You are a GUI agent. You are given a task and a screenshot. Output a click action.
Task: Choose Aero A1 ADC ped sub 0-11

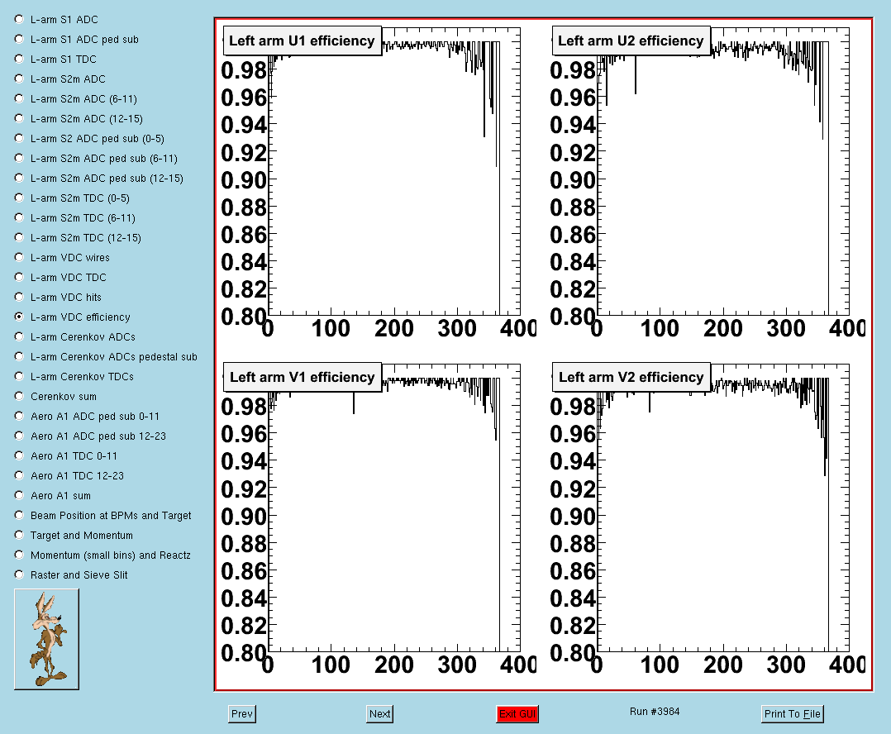19,417
